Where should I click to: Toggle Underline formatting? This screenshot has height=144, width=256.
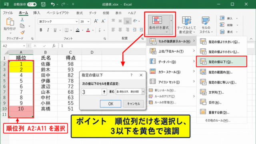tap(55, 30)
